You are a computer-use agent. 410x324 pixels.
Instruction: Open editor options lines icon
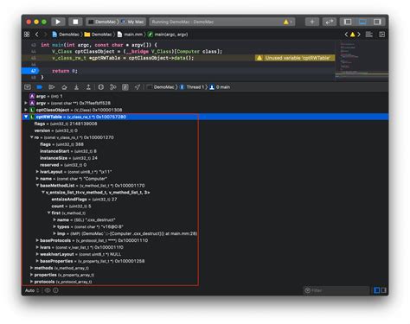click(368, 35)
